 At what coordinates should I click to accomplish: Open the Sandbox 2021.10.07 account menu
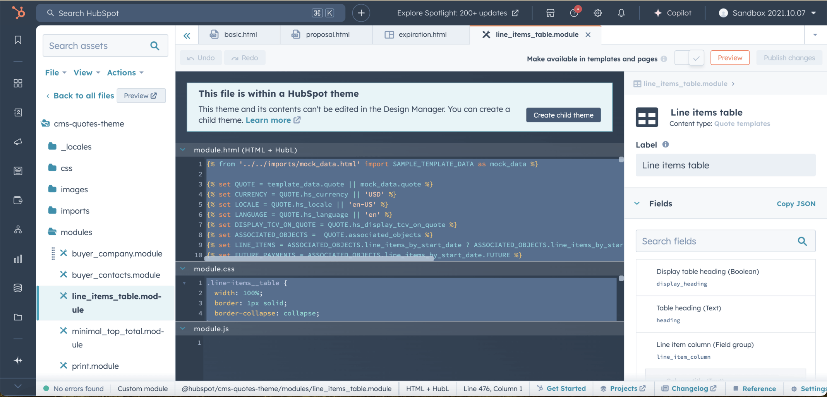(768, 13)
